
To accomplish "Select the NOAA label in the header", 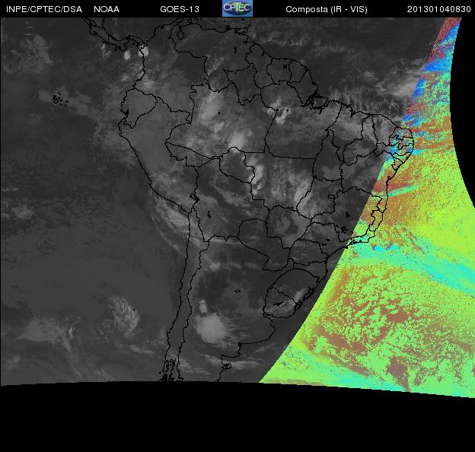I will [107, 9].
